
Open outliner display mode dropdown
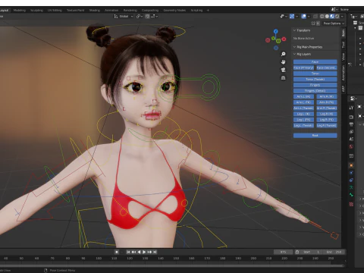click(354, 16)
